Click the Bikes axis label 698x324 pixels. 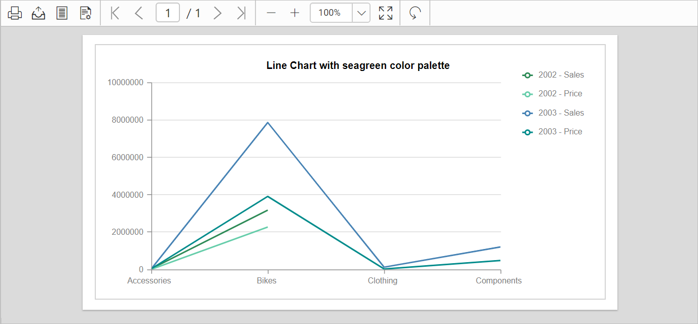(267, 281)
